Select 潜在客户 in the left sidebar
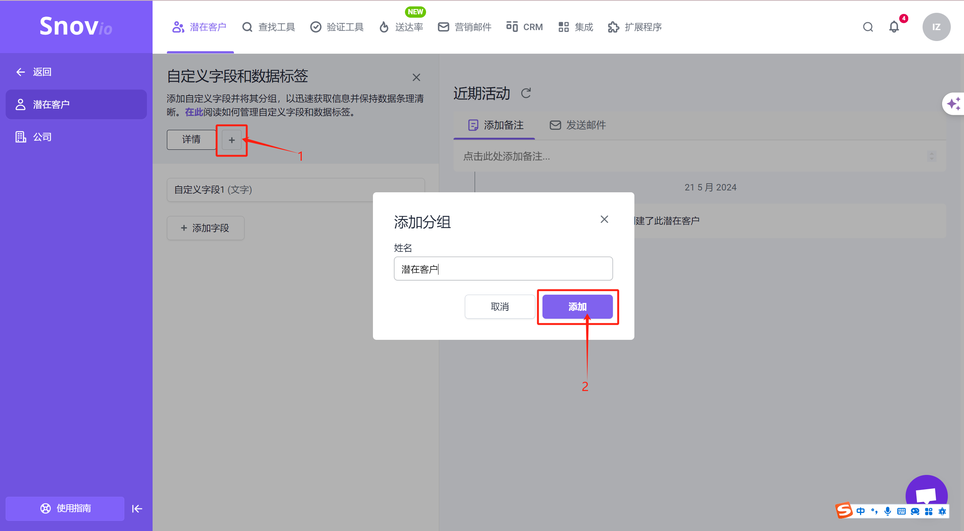 click(76, 104)
